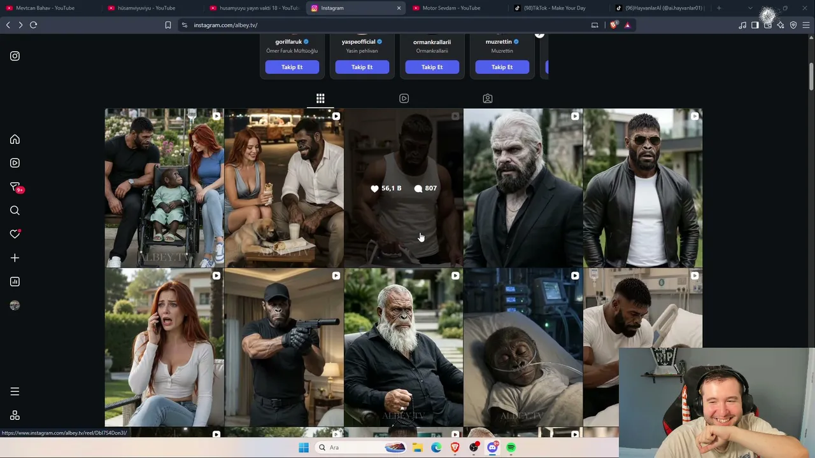
Task: Open Instagram direct messages
Action: pyautogui.click(x=15, y=187)
